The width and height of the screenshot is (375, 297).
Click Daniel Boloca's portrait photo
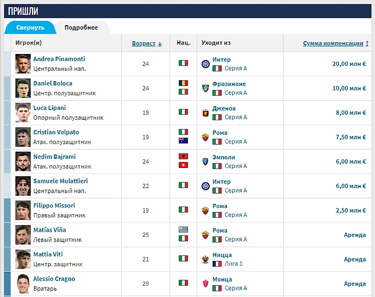tap(23, 88)
